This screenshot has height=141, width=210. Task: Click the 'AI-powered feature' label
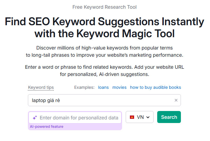[x=46, y=127]
